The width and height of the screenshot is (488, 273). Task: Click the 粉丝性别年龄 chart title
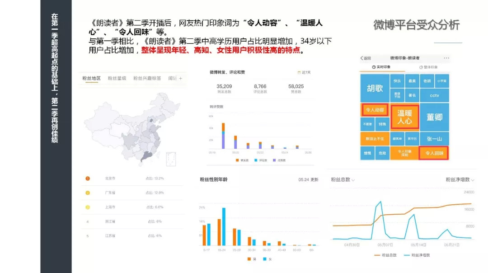[213, 179]
